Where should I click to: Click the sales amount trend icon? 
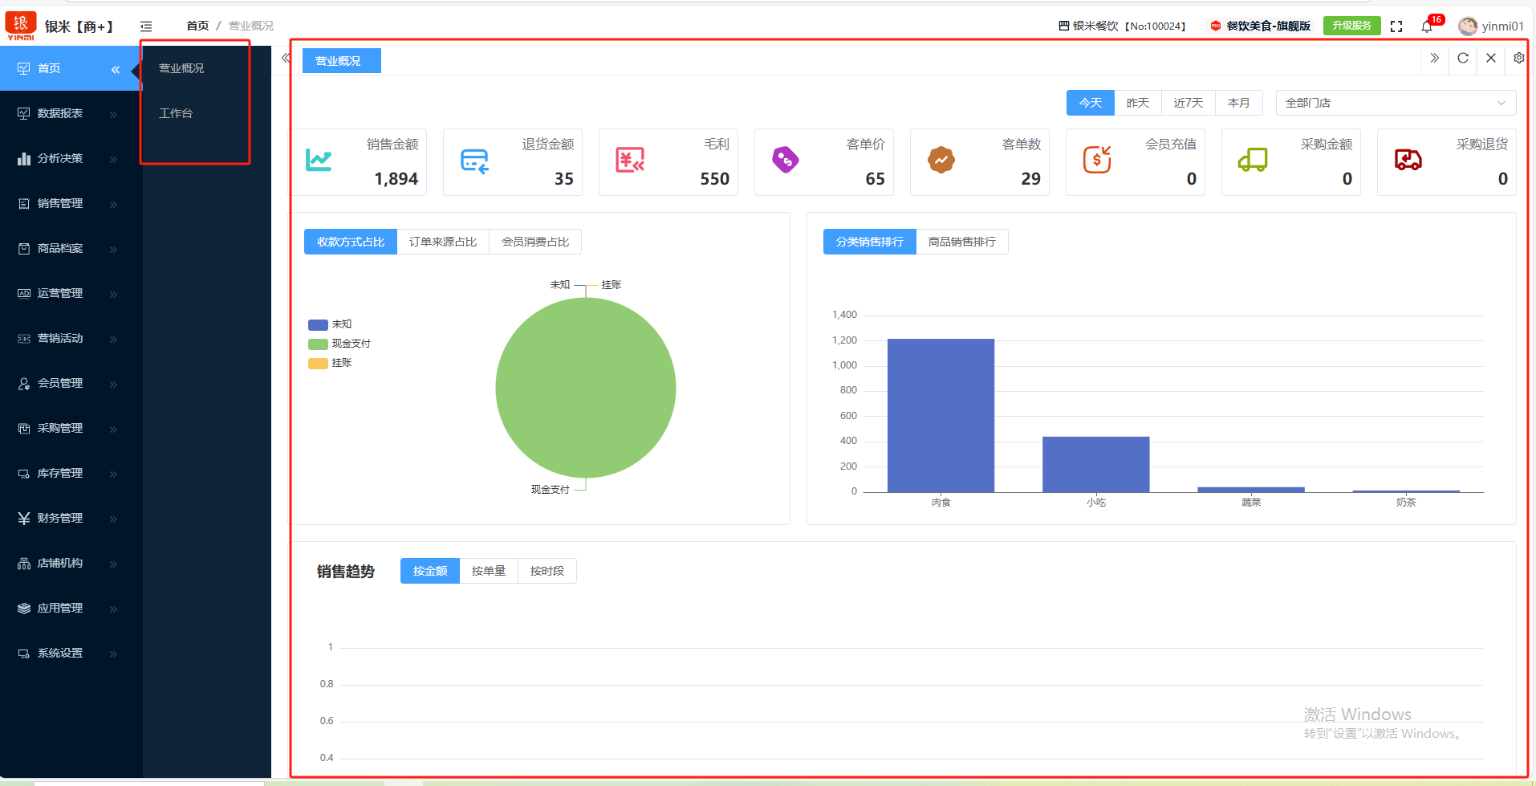tap(319, 161)
